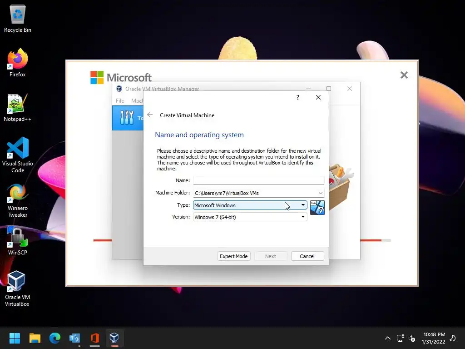Viewport: 465px width, 349px height.
Task: Click the disabled Next button
Action: 271,256
